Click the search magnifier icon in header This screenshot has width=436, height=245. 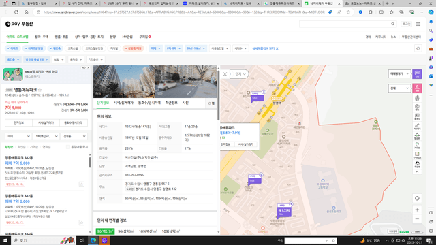[x=392, y=24]
